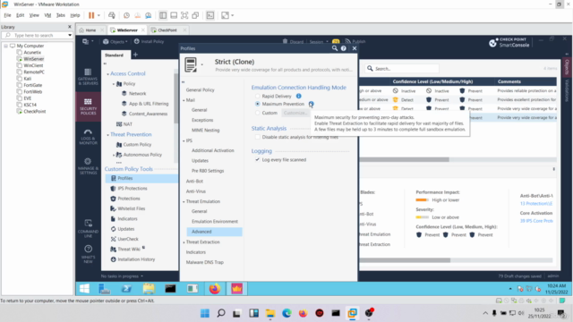Toggle CheckPoint VM checkbox in Library
The height and width of the screenshot is (322, 573).
click(x=20, y=111)
